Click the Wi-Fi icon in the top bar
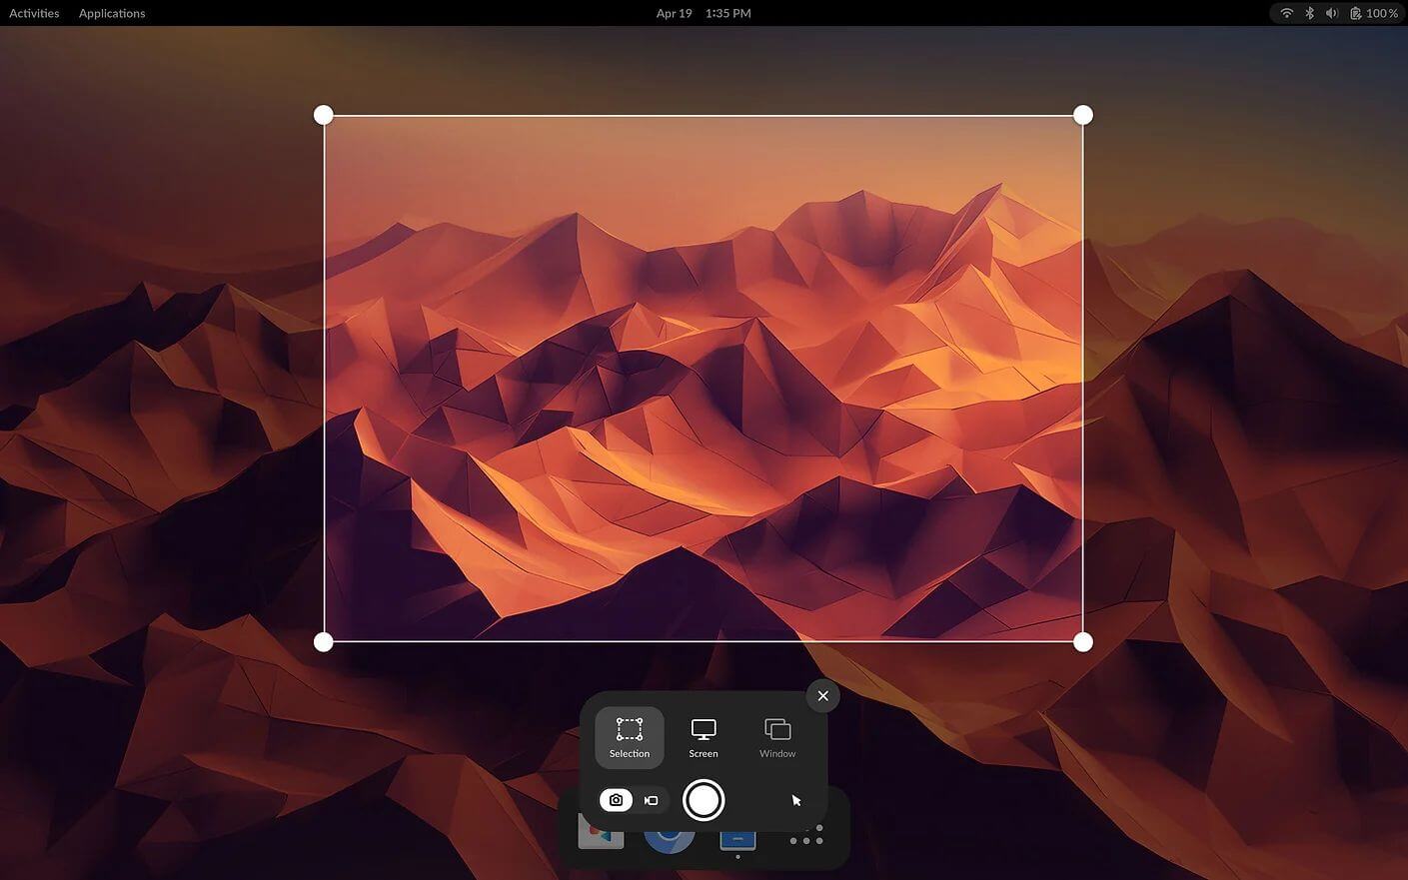The width and height of the screenshot is (1408, 880). (x=1286, y=13)
